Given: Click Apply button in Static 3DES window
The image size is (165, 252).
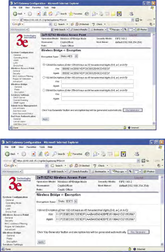Looking at the screenshot, I should click(x=41, y=242).
